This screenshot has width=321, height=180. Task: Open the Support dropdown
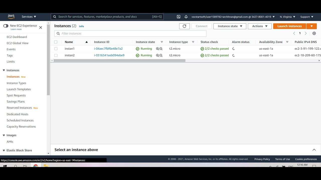click(x=307, y=17)
